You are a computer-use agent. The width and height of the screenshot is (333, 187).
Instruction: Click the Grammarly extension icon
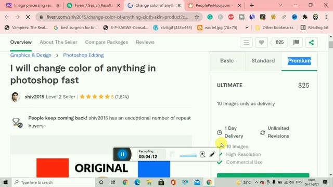tap(210, 17)
